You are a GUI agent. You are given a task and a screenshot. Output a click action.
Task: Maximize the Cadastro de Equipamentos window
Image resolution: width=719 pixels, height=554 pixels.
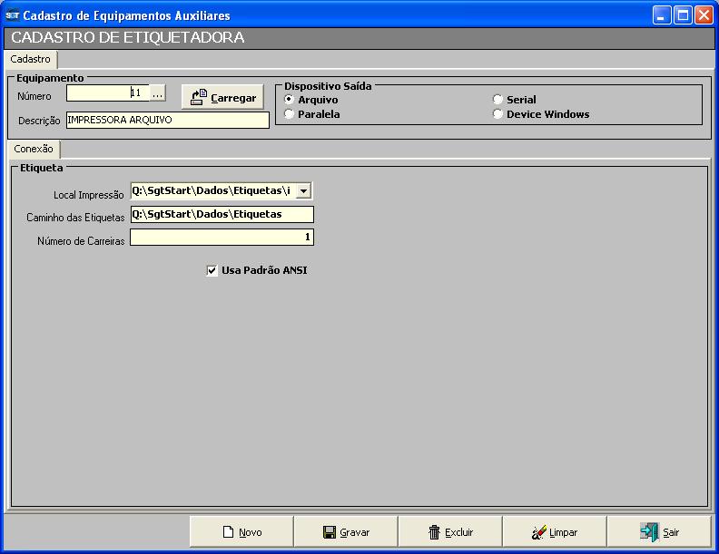[x=682, y=15]
